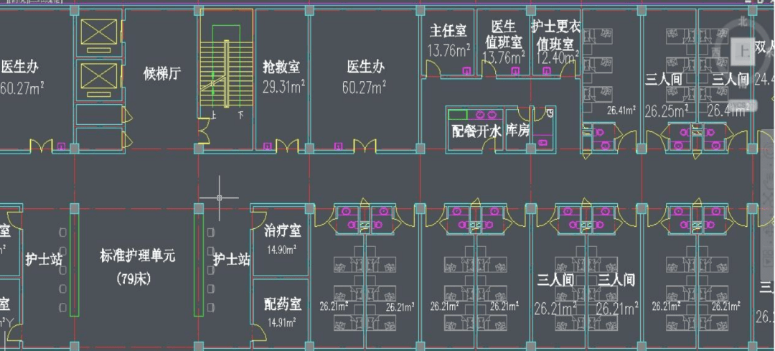Click the ViewCube north label 北
Image resolution: width=775 pixels, height=351 pixels.
(743, 22)
